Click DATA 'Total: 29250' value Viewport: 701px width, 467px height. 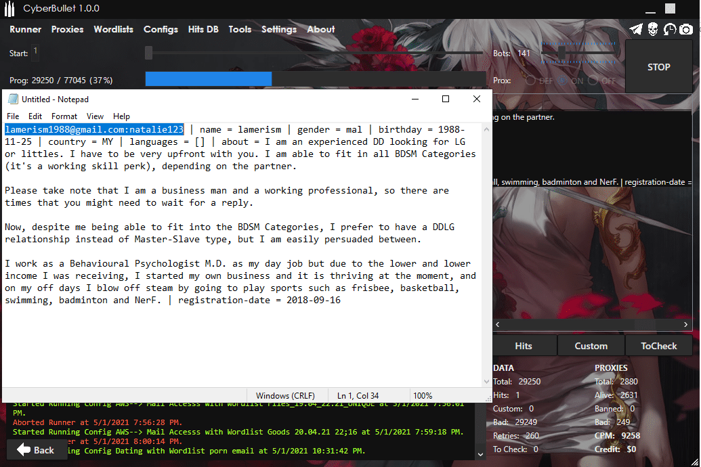coord(530,382)
